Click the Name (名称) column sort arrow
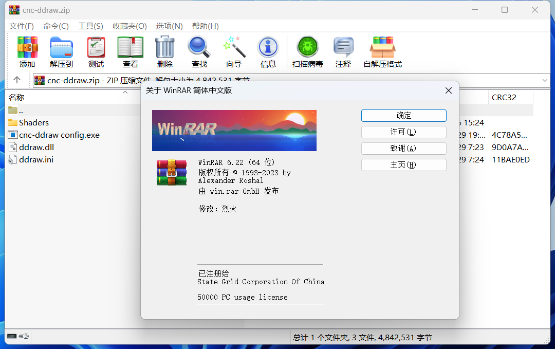555x349 pixels. coord(125,93)
